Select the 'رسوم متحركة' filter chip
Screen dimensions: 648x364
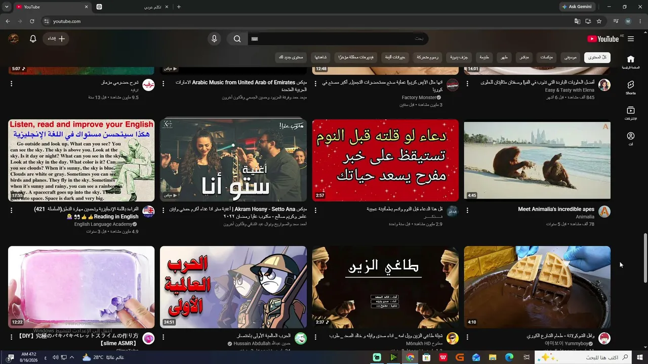point(428,57)
